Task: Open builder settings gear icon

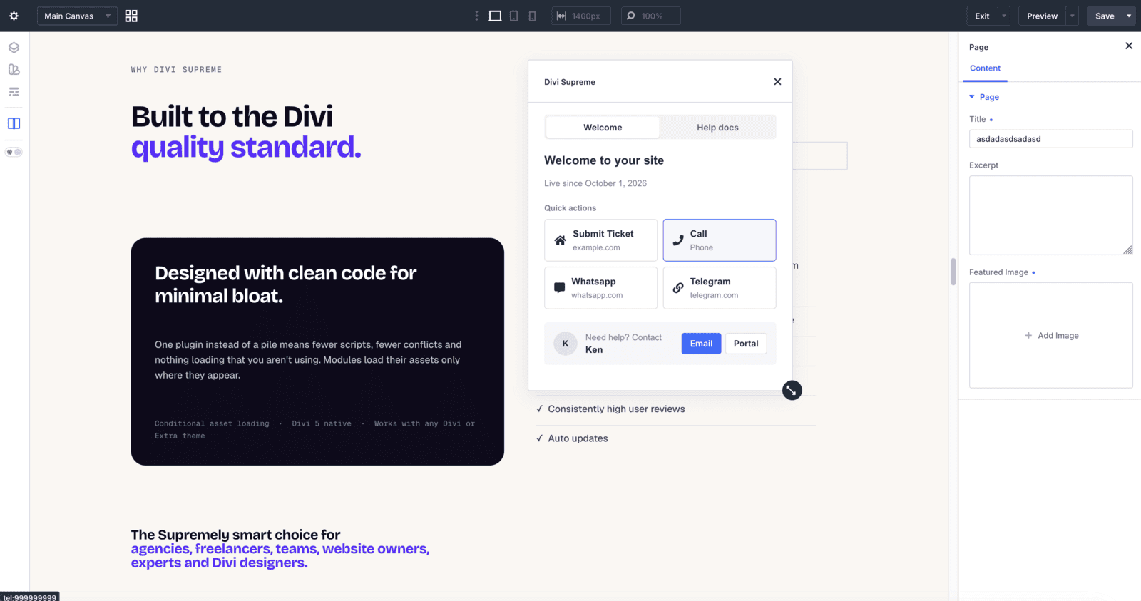Action: (x=14, y=16)
